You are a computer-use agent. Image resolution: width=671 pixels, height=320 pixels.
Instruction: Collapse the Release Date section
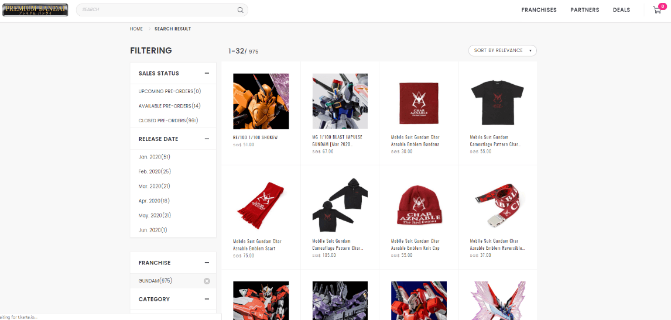coord(207,139)
